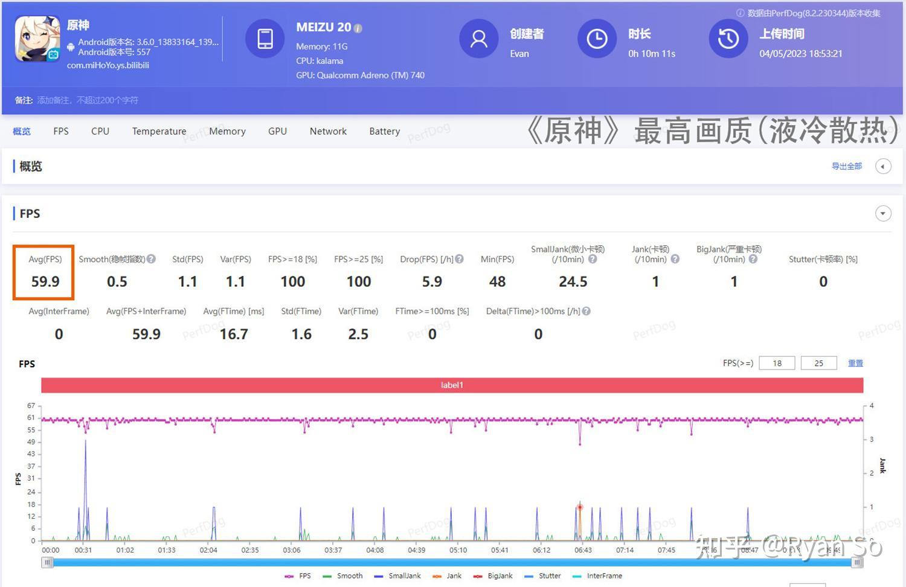Toggle the BigJank series in chart legend
The image size is (906, 587).
[x=493, y=576]
